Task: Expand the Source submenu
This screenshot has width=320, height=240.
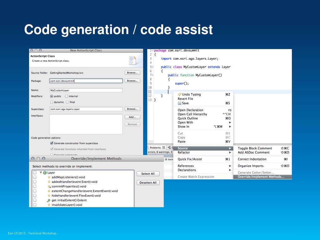Action: coord(203,148)
